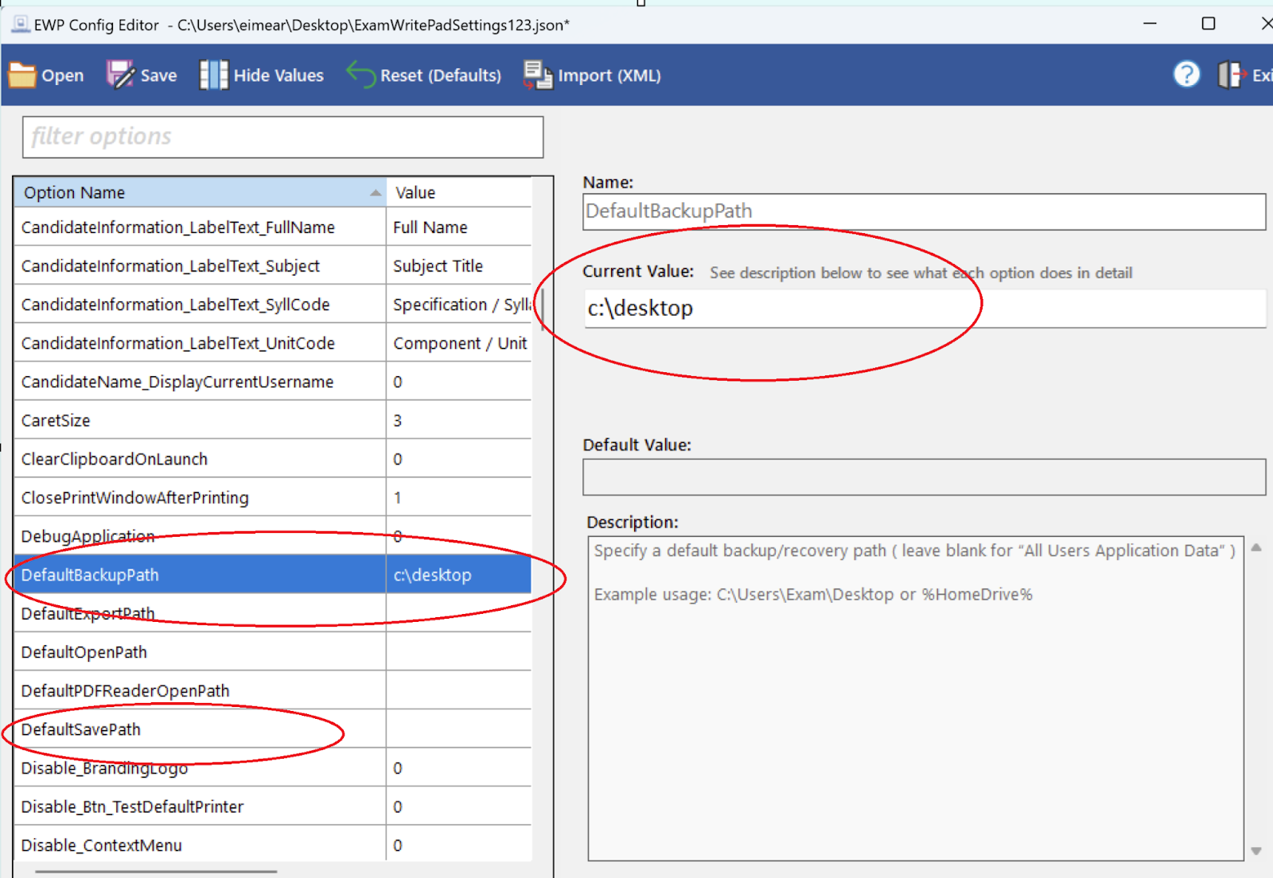Viewport: 1273px width, 878px height.
Task: Click the Hide Values label
Action: pos(278,76)
